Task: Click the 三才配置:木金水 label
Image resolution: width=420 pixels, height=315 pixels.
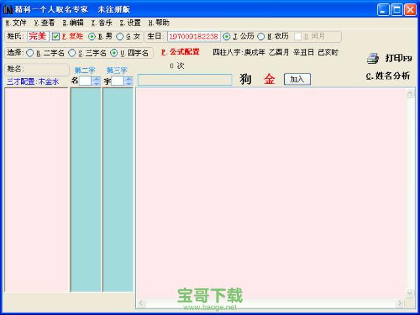Action: click(x=33, y=81)
